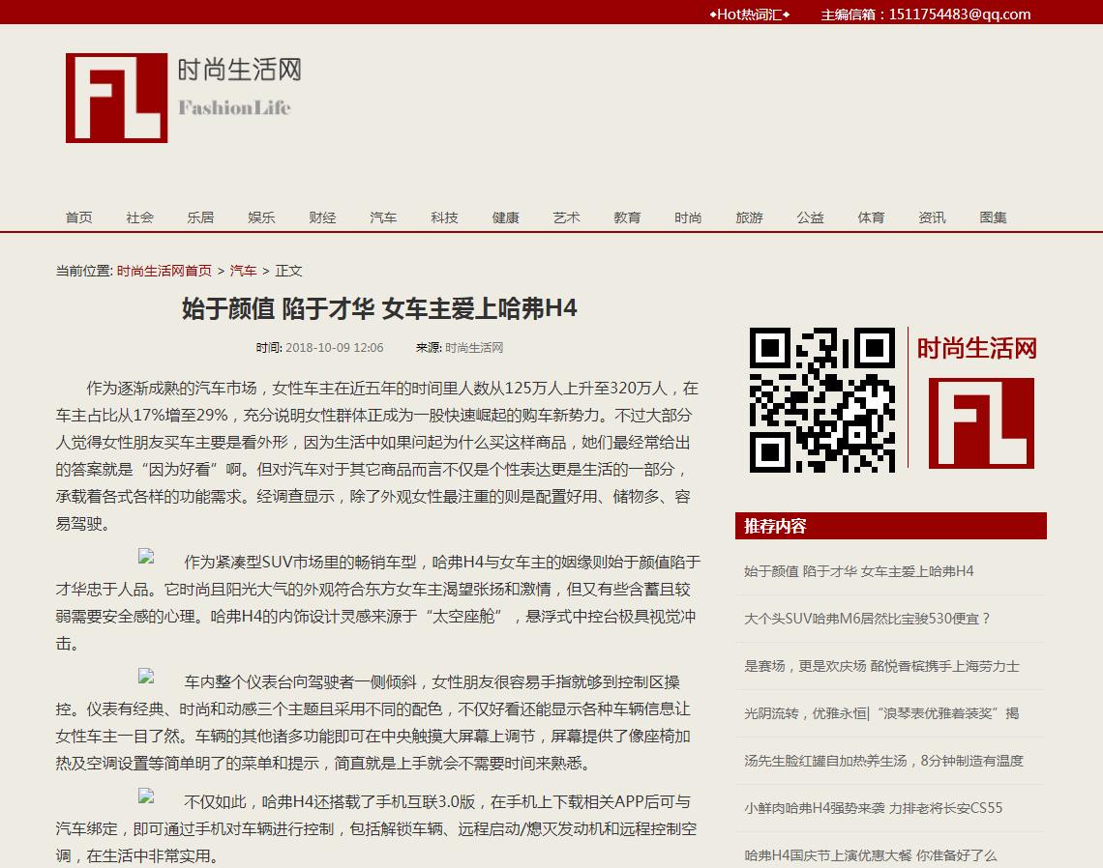Viewport: 1103px width, 868px height.
Task: Click the FL site logo in header
Action: tap(117, 98)
